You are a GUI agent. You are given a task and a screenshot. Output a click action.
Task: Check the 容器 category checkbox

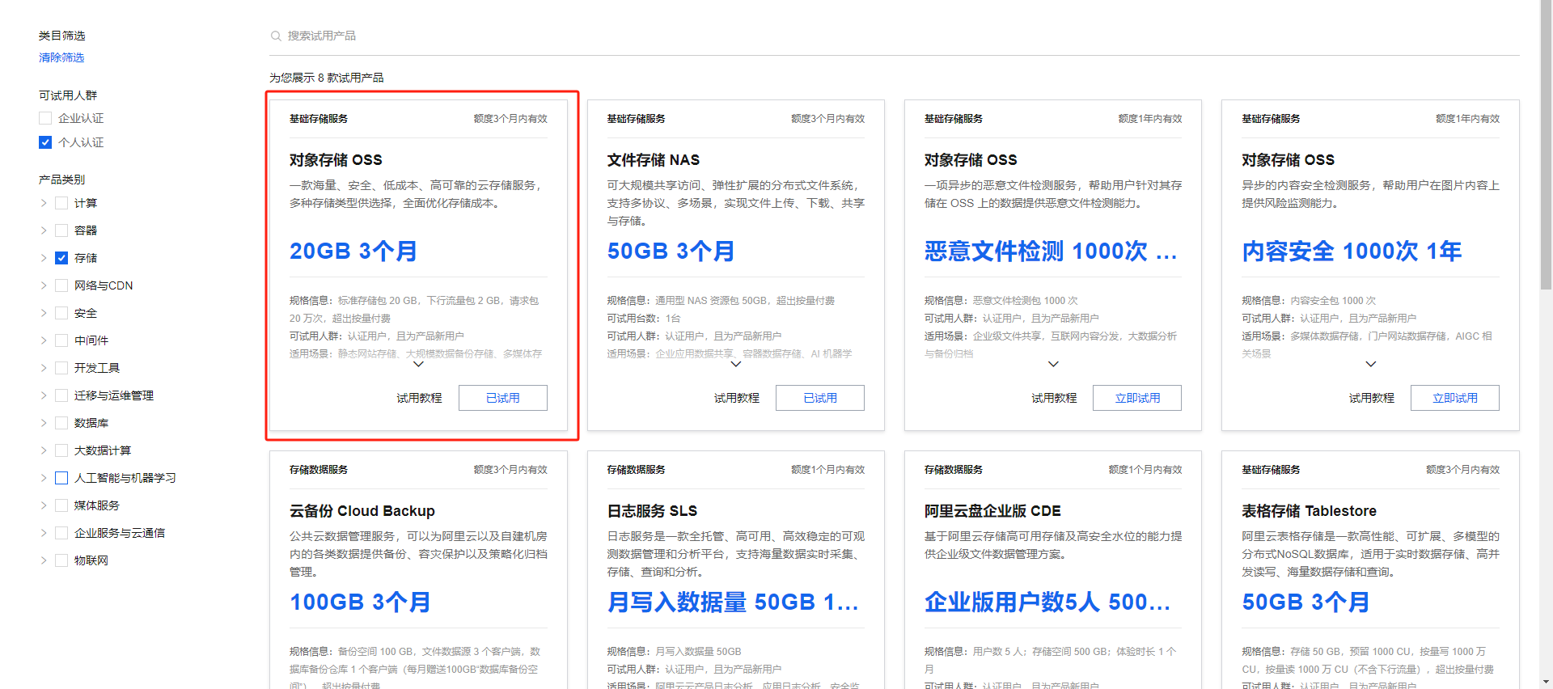[61, 230]
